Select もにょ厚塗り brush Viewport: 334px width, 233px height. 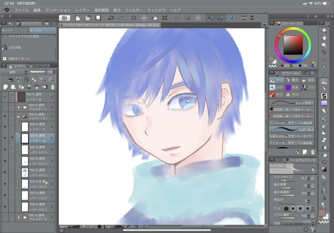tap(291, 103)
